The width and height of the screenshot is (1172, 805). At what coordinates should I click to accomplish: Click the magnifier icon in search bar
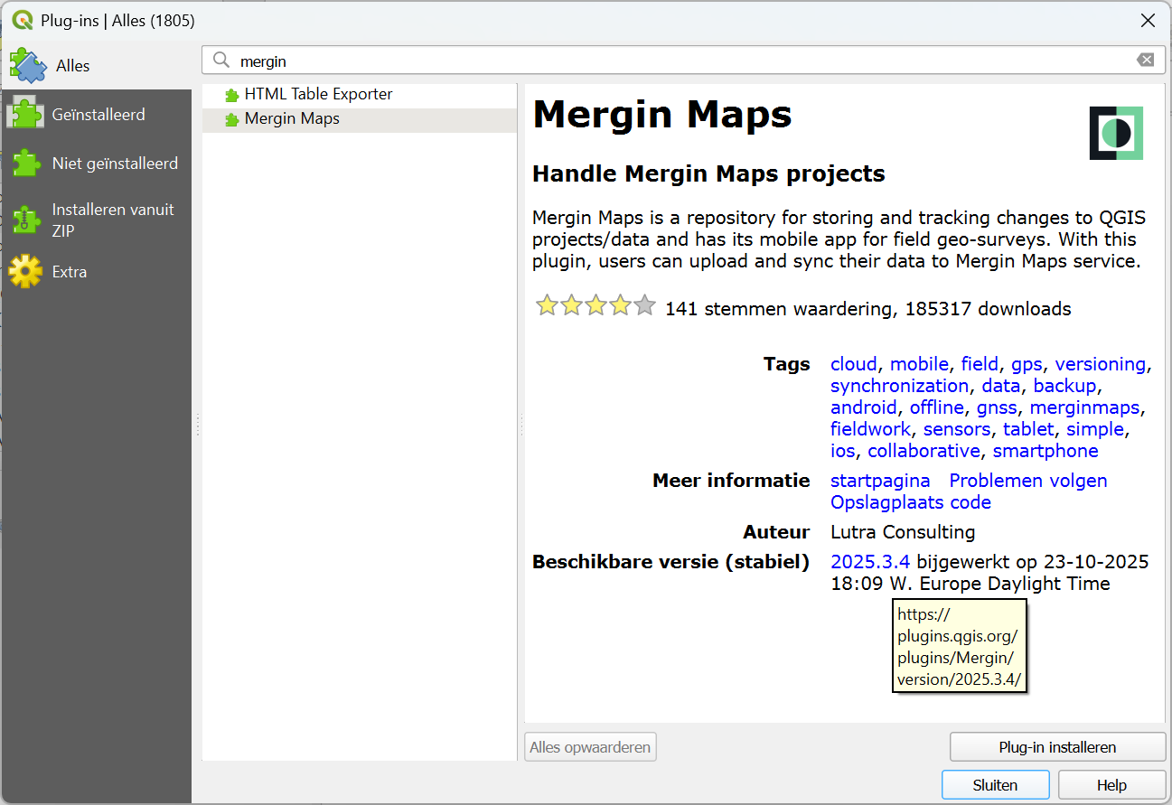click(x=221, y=61)
